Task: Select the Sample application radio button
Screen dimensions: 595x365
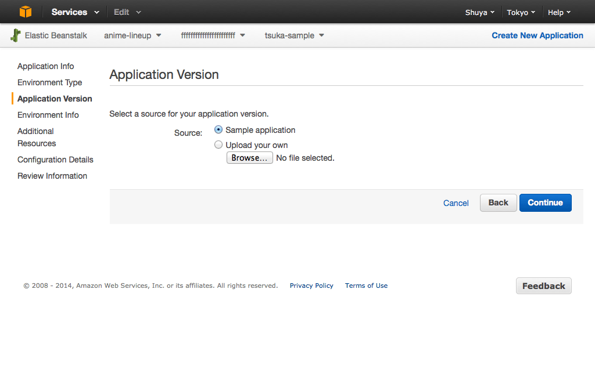Action: 218,130
